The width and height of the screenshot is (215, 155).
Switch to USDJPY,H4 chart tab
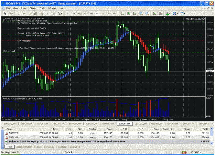pyautogui.click(x=157, y=123)
